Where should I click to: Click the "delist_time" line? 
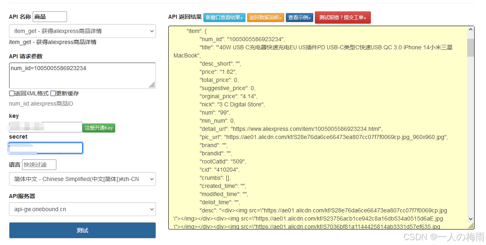220,202
